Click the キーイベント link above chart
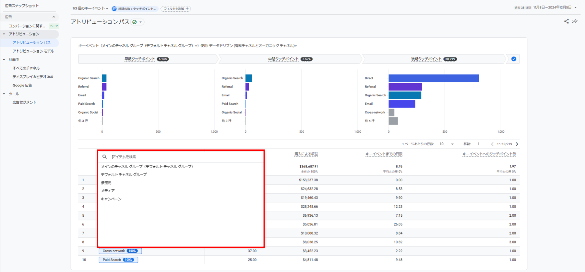This screenshot has width=585, height=272. pos(88,46)
